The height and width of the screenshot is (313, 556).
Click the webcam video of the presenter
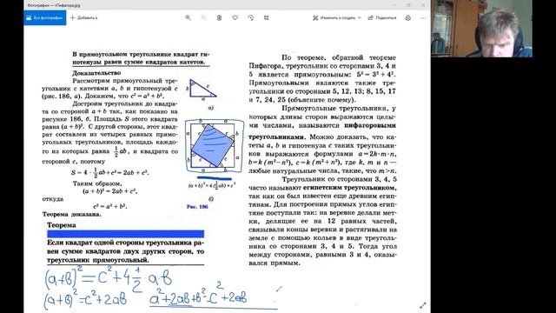(x=481, y=29)
